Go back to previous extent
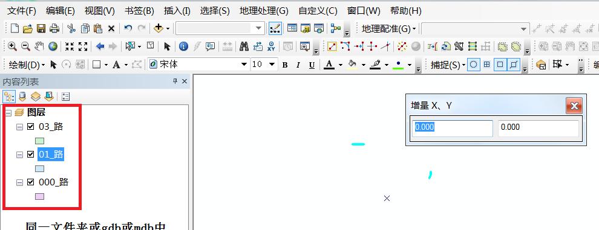 [100, 46]
